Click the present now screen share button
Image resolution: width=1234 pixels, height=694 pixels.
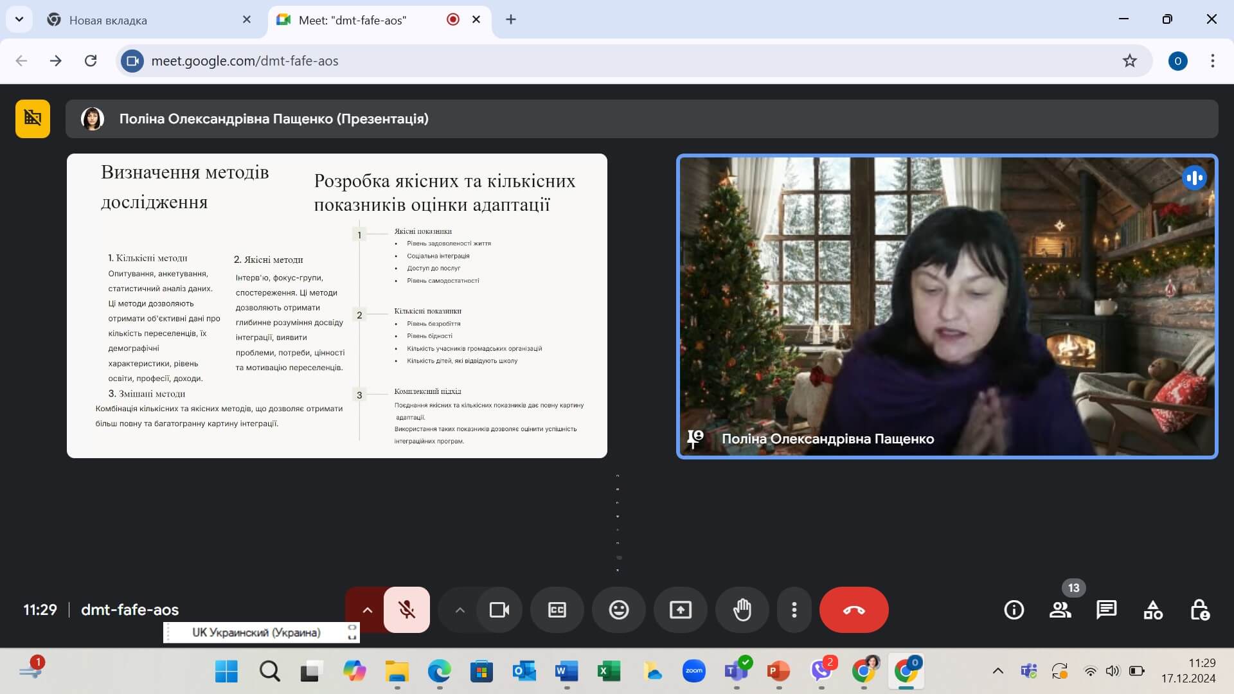pos(680,610)
